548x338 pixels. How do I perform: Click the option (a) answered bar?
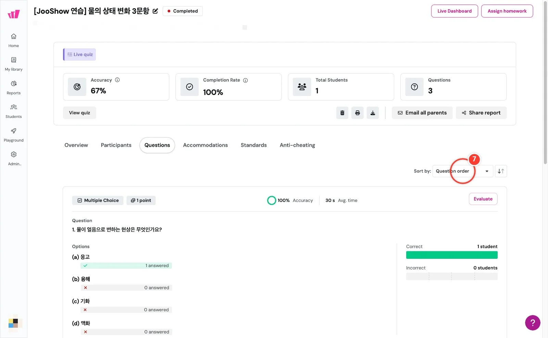click(x=126, y=266)
